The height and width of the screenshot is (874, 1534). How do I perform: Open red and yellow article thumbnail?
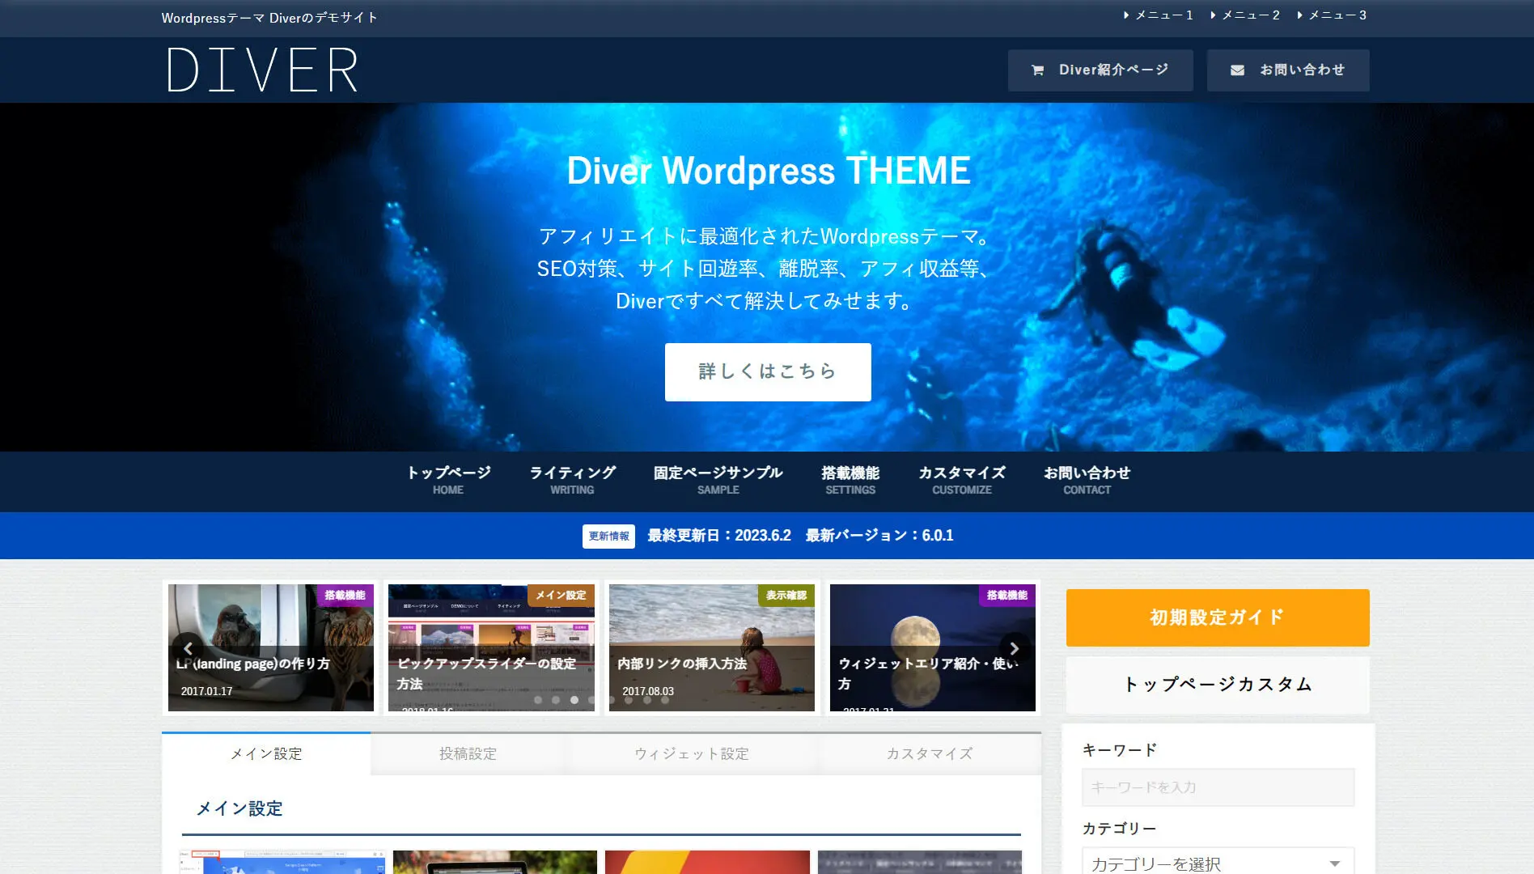click(707, 862)
